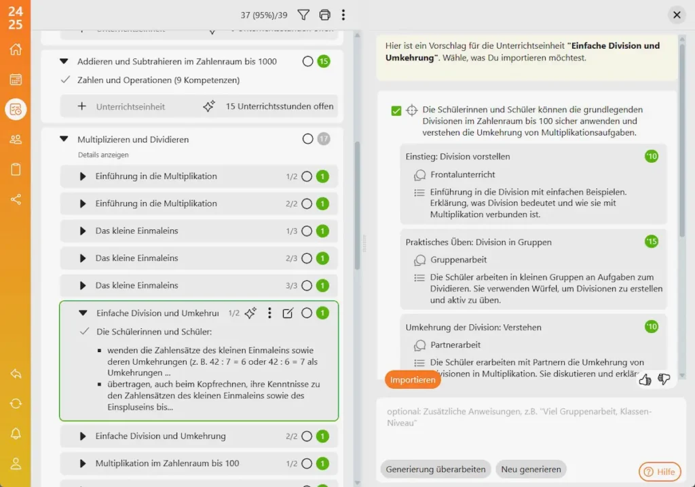Click Details anzeigen link

coord(103,155)
